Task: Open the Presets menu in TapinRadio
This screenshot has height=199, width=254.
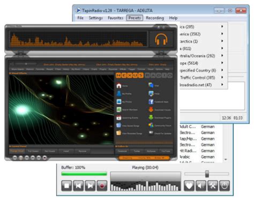Action: (135, 18)
